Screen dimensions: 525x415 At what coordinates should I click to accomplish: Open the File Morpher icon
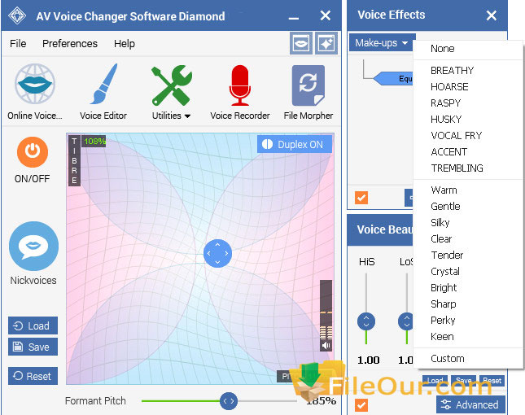308,85
